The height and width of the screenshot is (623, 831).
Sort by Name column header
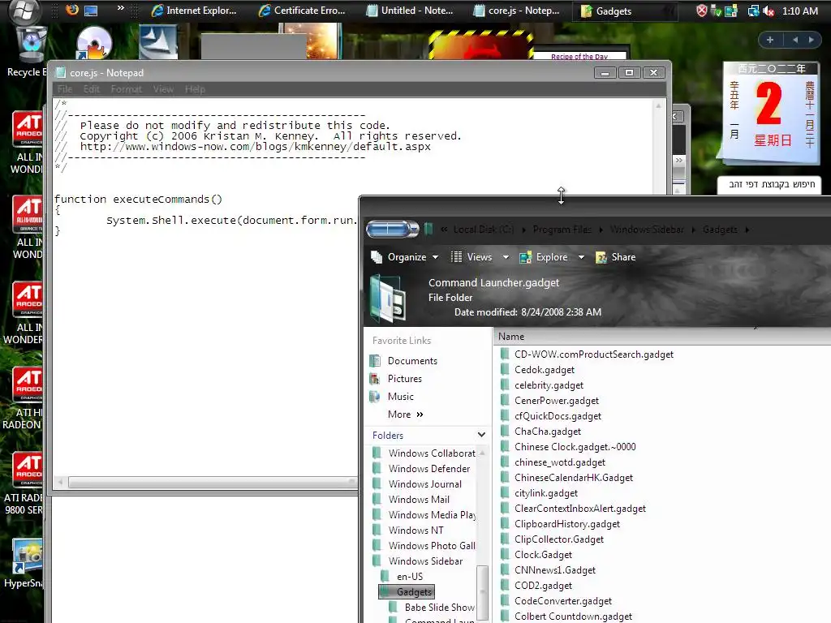(x=511, y=337)
